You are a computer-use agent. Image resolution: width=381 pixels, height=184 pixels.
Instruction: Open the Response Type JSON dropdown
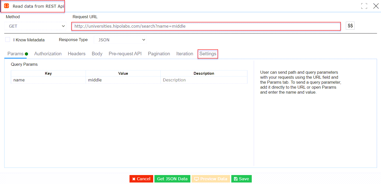point(120,40)
